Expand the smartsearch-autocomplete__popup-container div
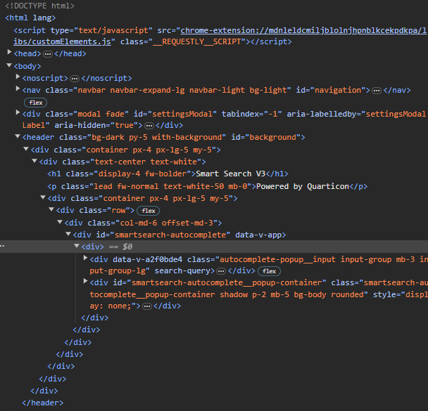This screenshot has width=428, height=411. (x=85, y=281)
